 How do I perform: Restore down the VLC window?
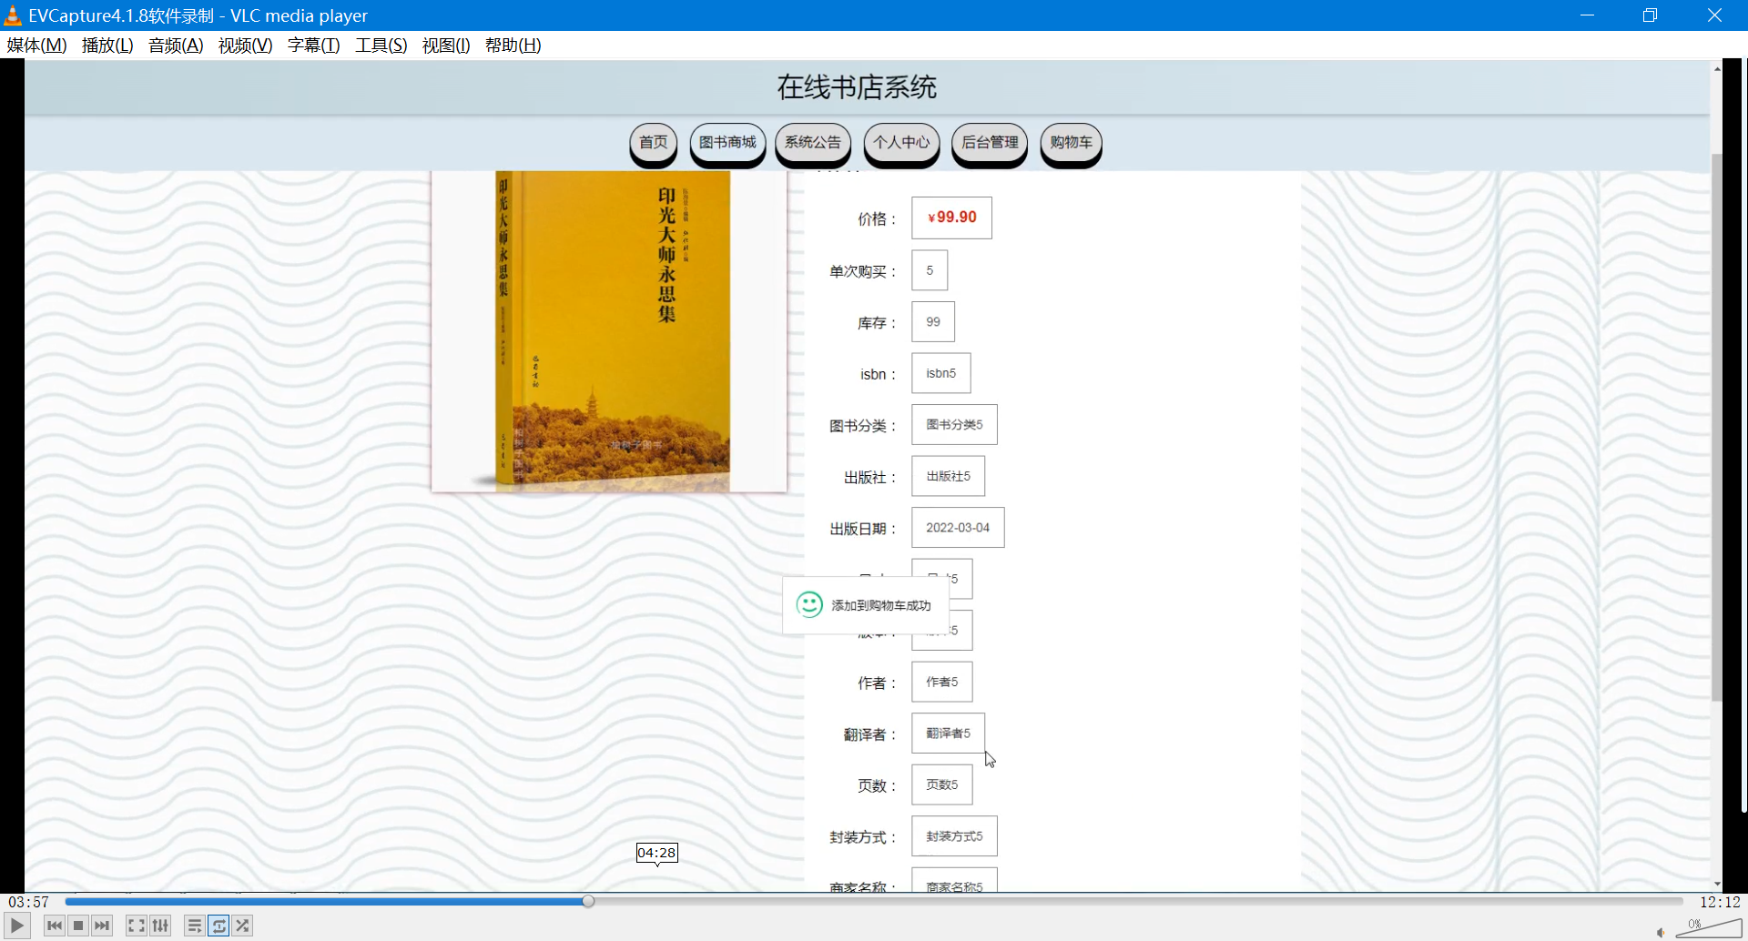point(1650,15)
